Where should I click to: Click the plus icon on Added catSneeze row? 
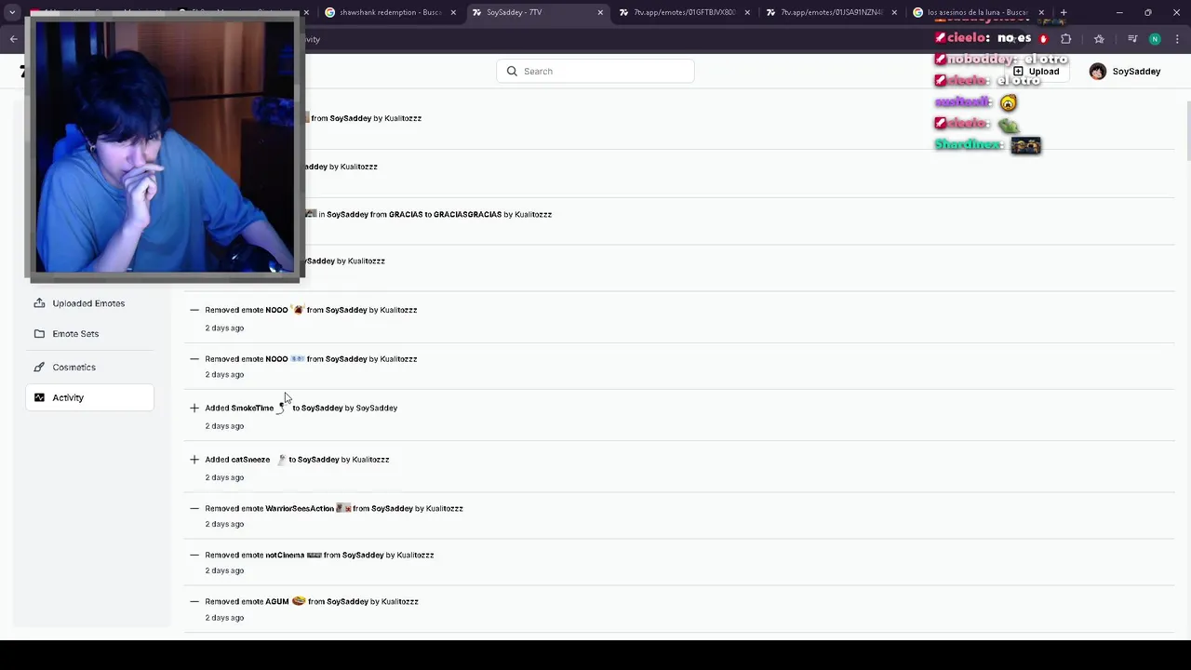coord(194,460)
